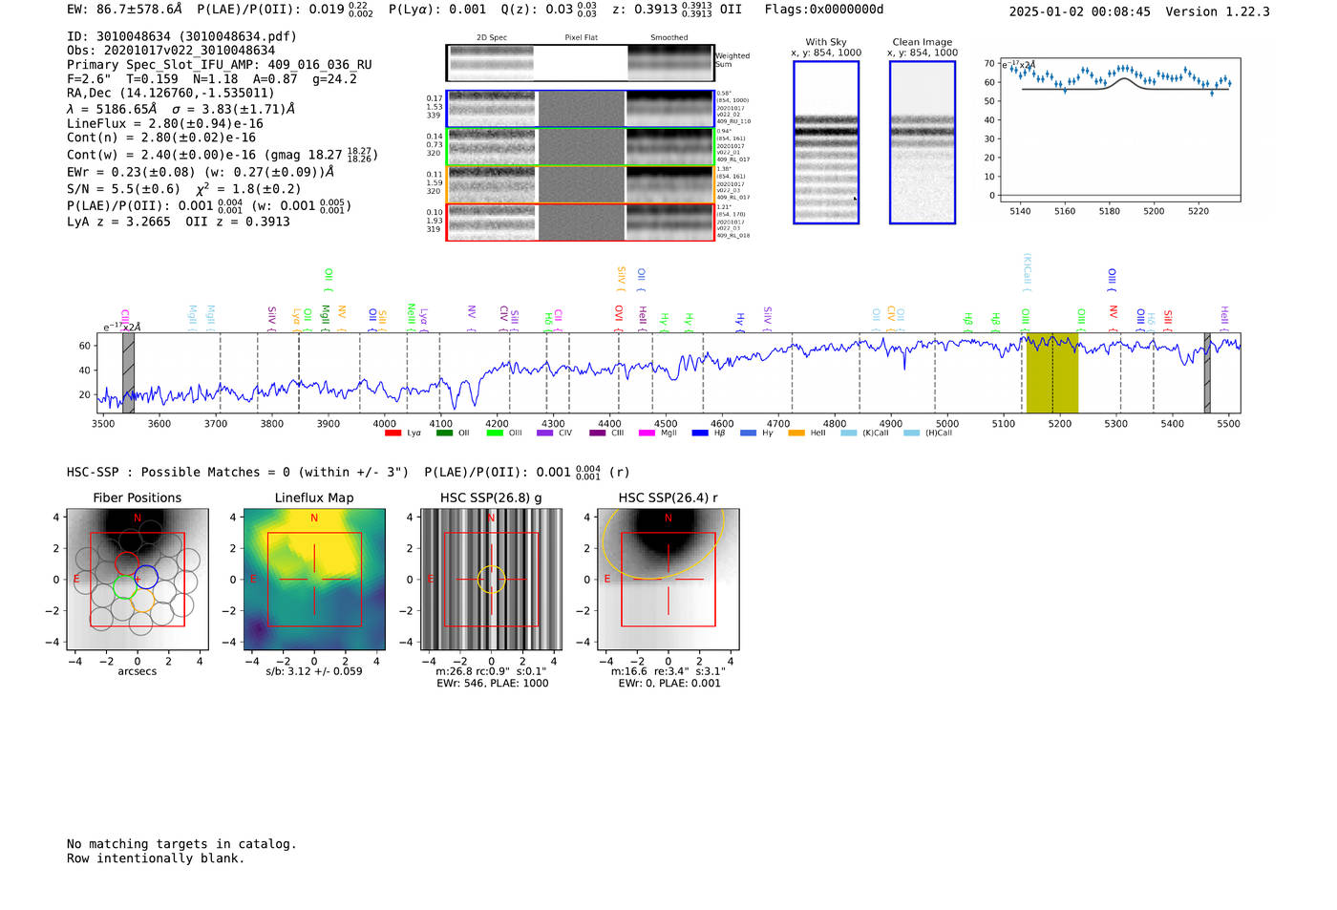Click the orange fiber circle in Fiber Positions

(x=142, y=600)
